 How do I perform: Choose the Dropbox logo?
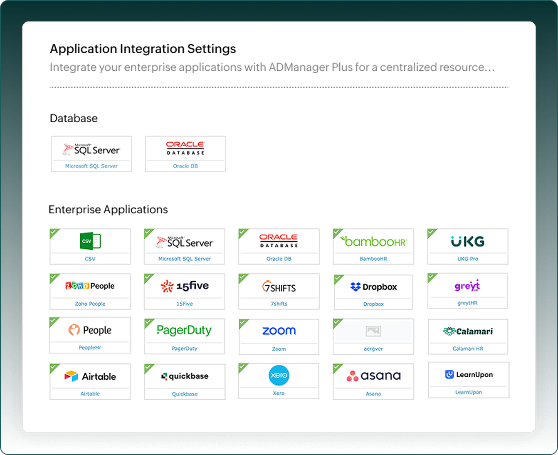[373, 287]
